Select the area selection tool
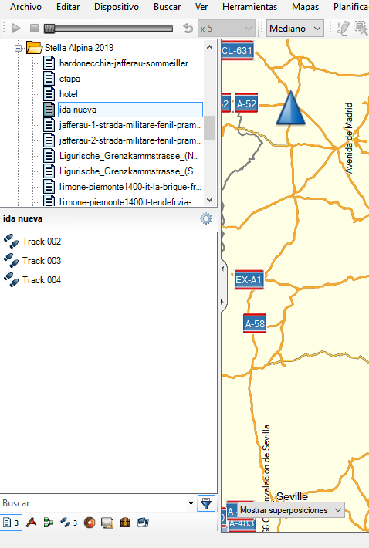 tap(361, 28)
